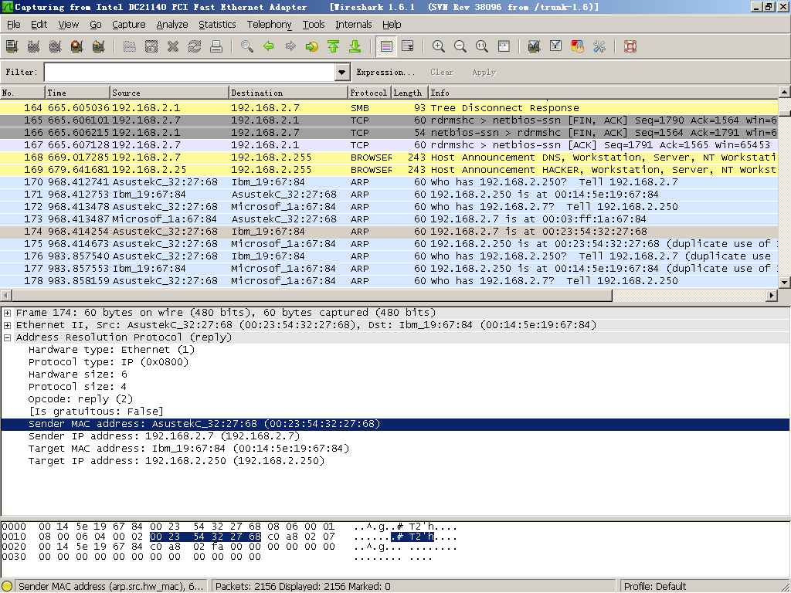Reset zoom to normal size

pos(482,47)
